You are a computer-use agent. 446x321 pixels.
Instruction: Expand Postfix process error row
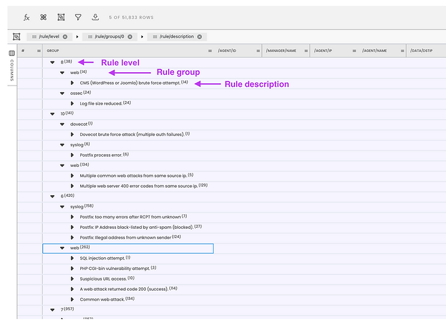click(72, 155)
